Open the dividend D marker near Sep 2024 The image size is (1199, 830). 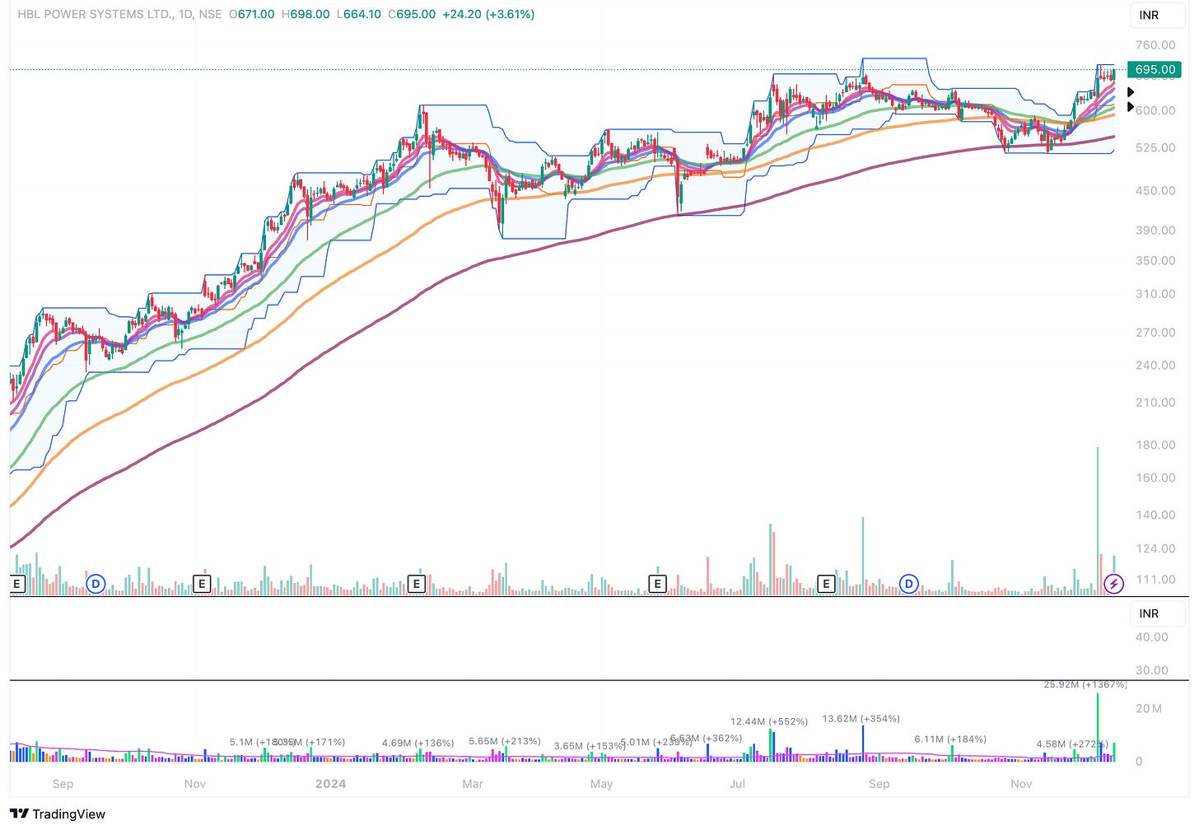point(908,585)
